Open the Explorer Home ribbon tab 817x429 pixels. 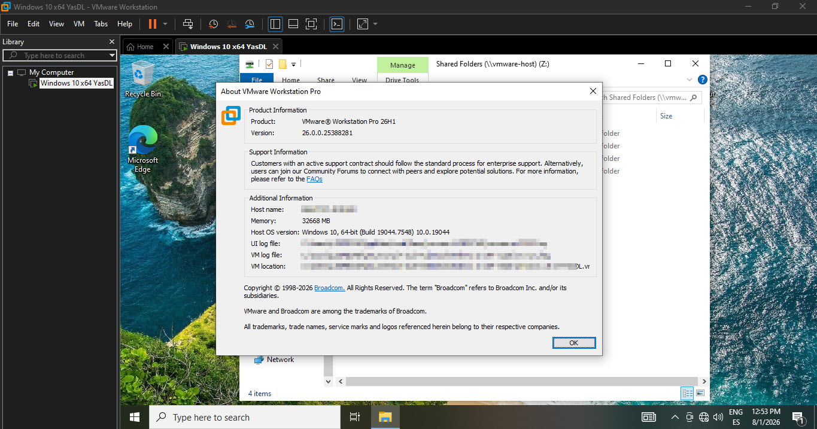291,80
